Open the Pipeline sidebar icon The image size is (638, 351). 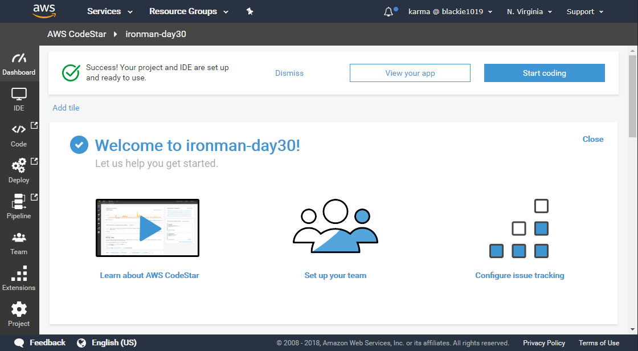(x=19, y=202)
